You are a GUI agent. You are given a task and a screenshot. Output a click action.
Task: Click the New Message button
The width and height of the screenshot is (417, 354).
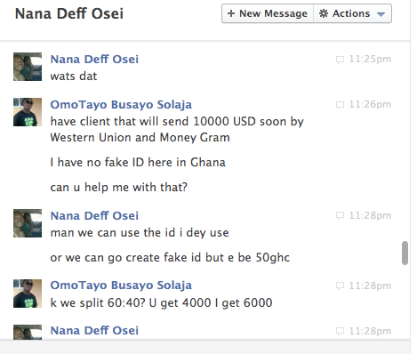pos(268,13)
